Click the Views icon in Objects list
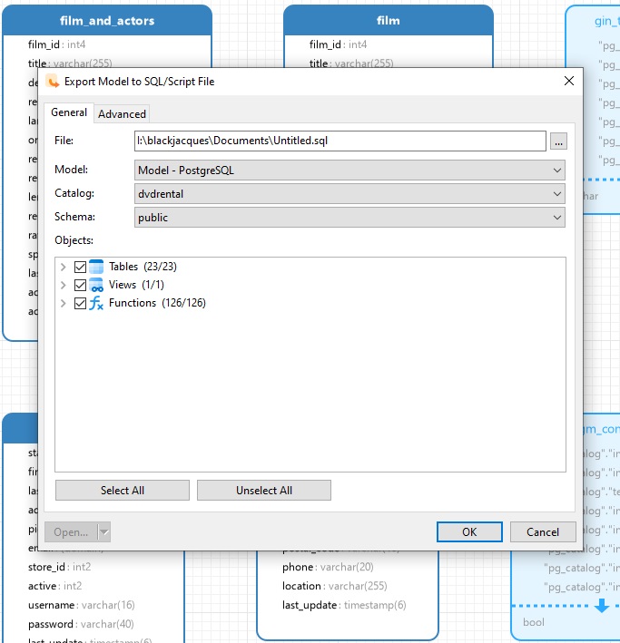Viewport: 620px width, 643px height. (x=96, y=285)
